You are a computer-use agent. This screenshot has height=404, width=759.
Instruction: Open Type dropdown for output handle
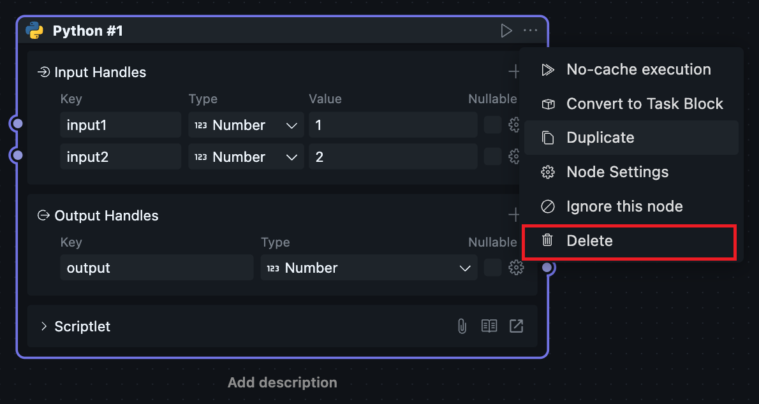[x=369, y=268]
